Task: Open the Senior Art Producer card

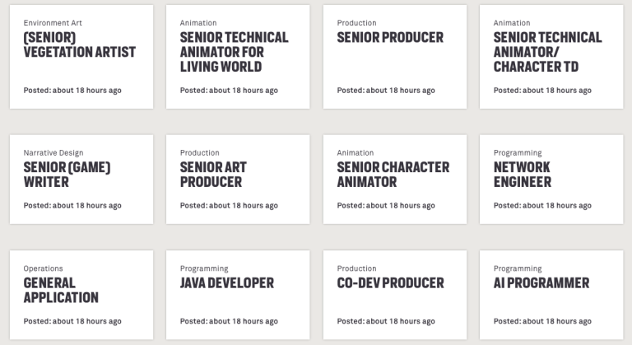Action: [x=238, y=179]
